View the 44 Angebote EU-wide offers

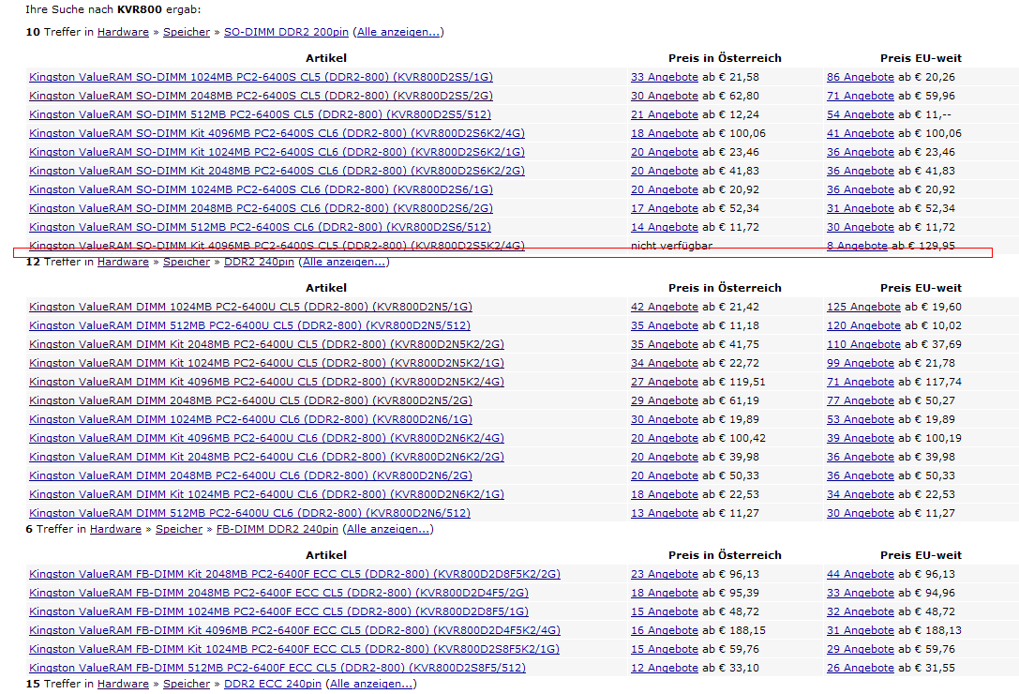[861, 574]
